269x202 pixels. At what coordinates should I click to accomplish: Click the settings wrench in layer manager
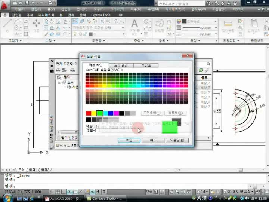pyautogui.click(x=207, y=70)
